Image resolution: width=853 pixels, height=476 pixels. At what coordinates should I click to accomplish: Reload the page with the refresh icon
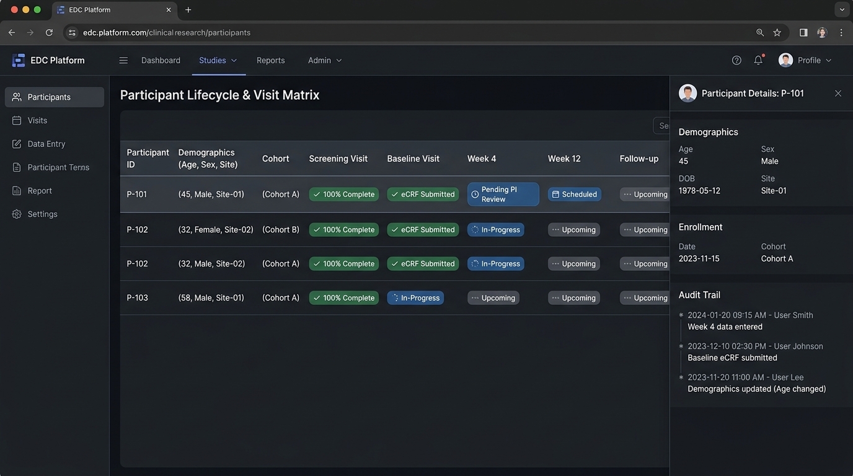coord(49,32)
